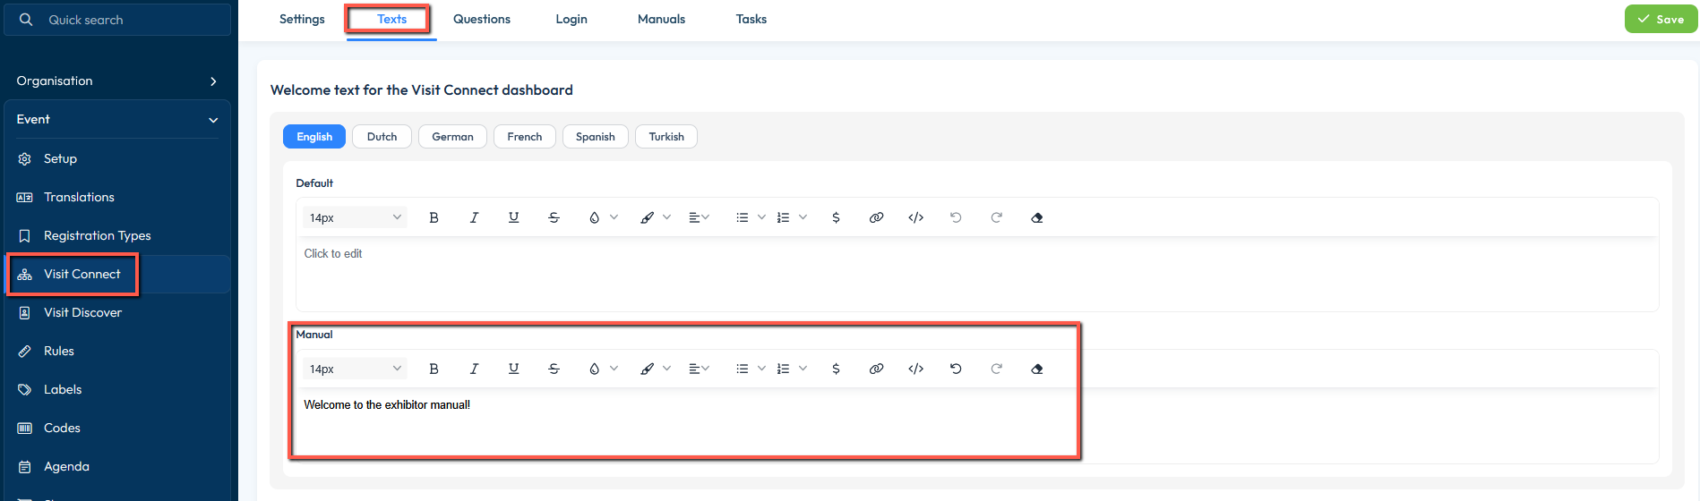Open the Questions tab
The image size is (1700, 501).
click(482, 19)
